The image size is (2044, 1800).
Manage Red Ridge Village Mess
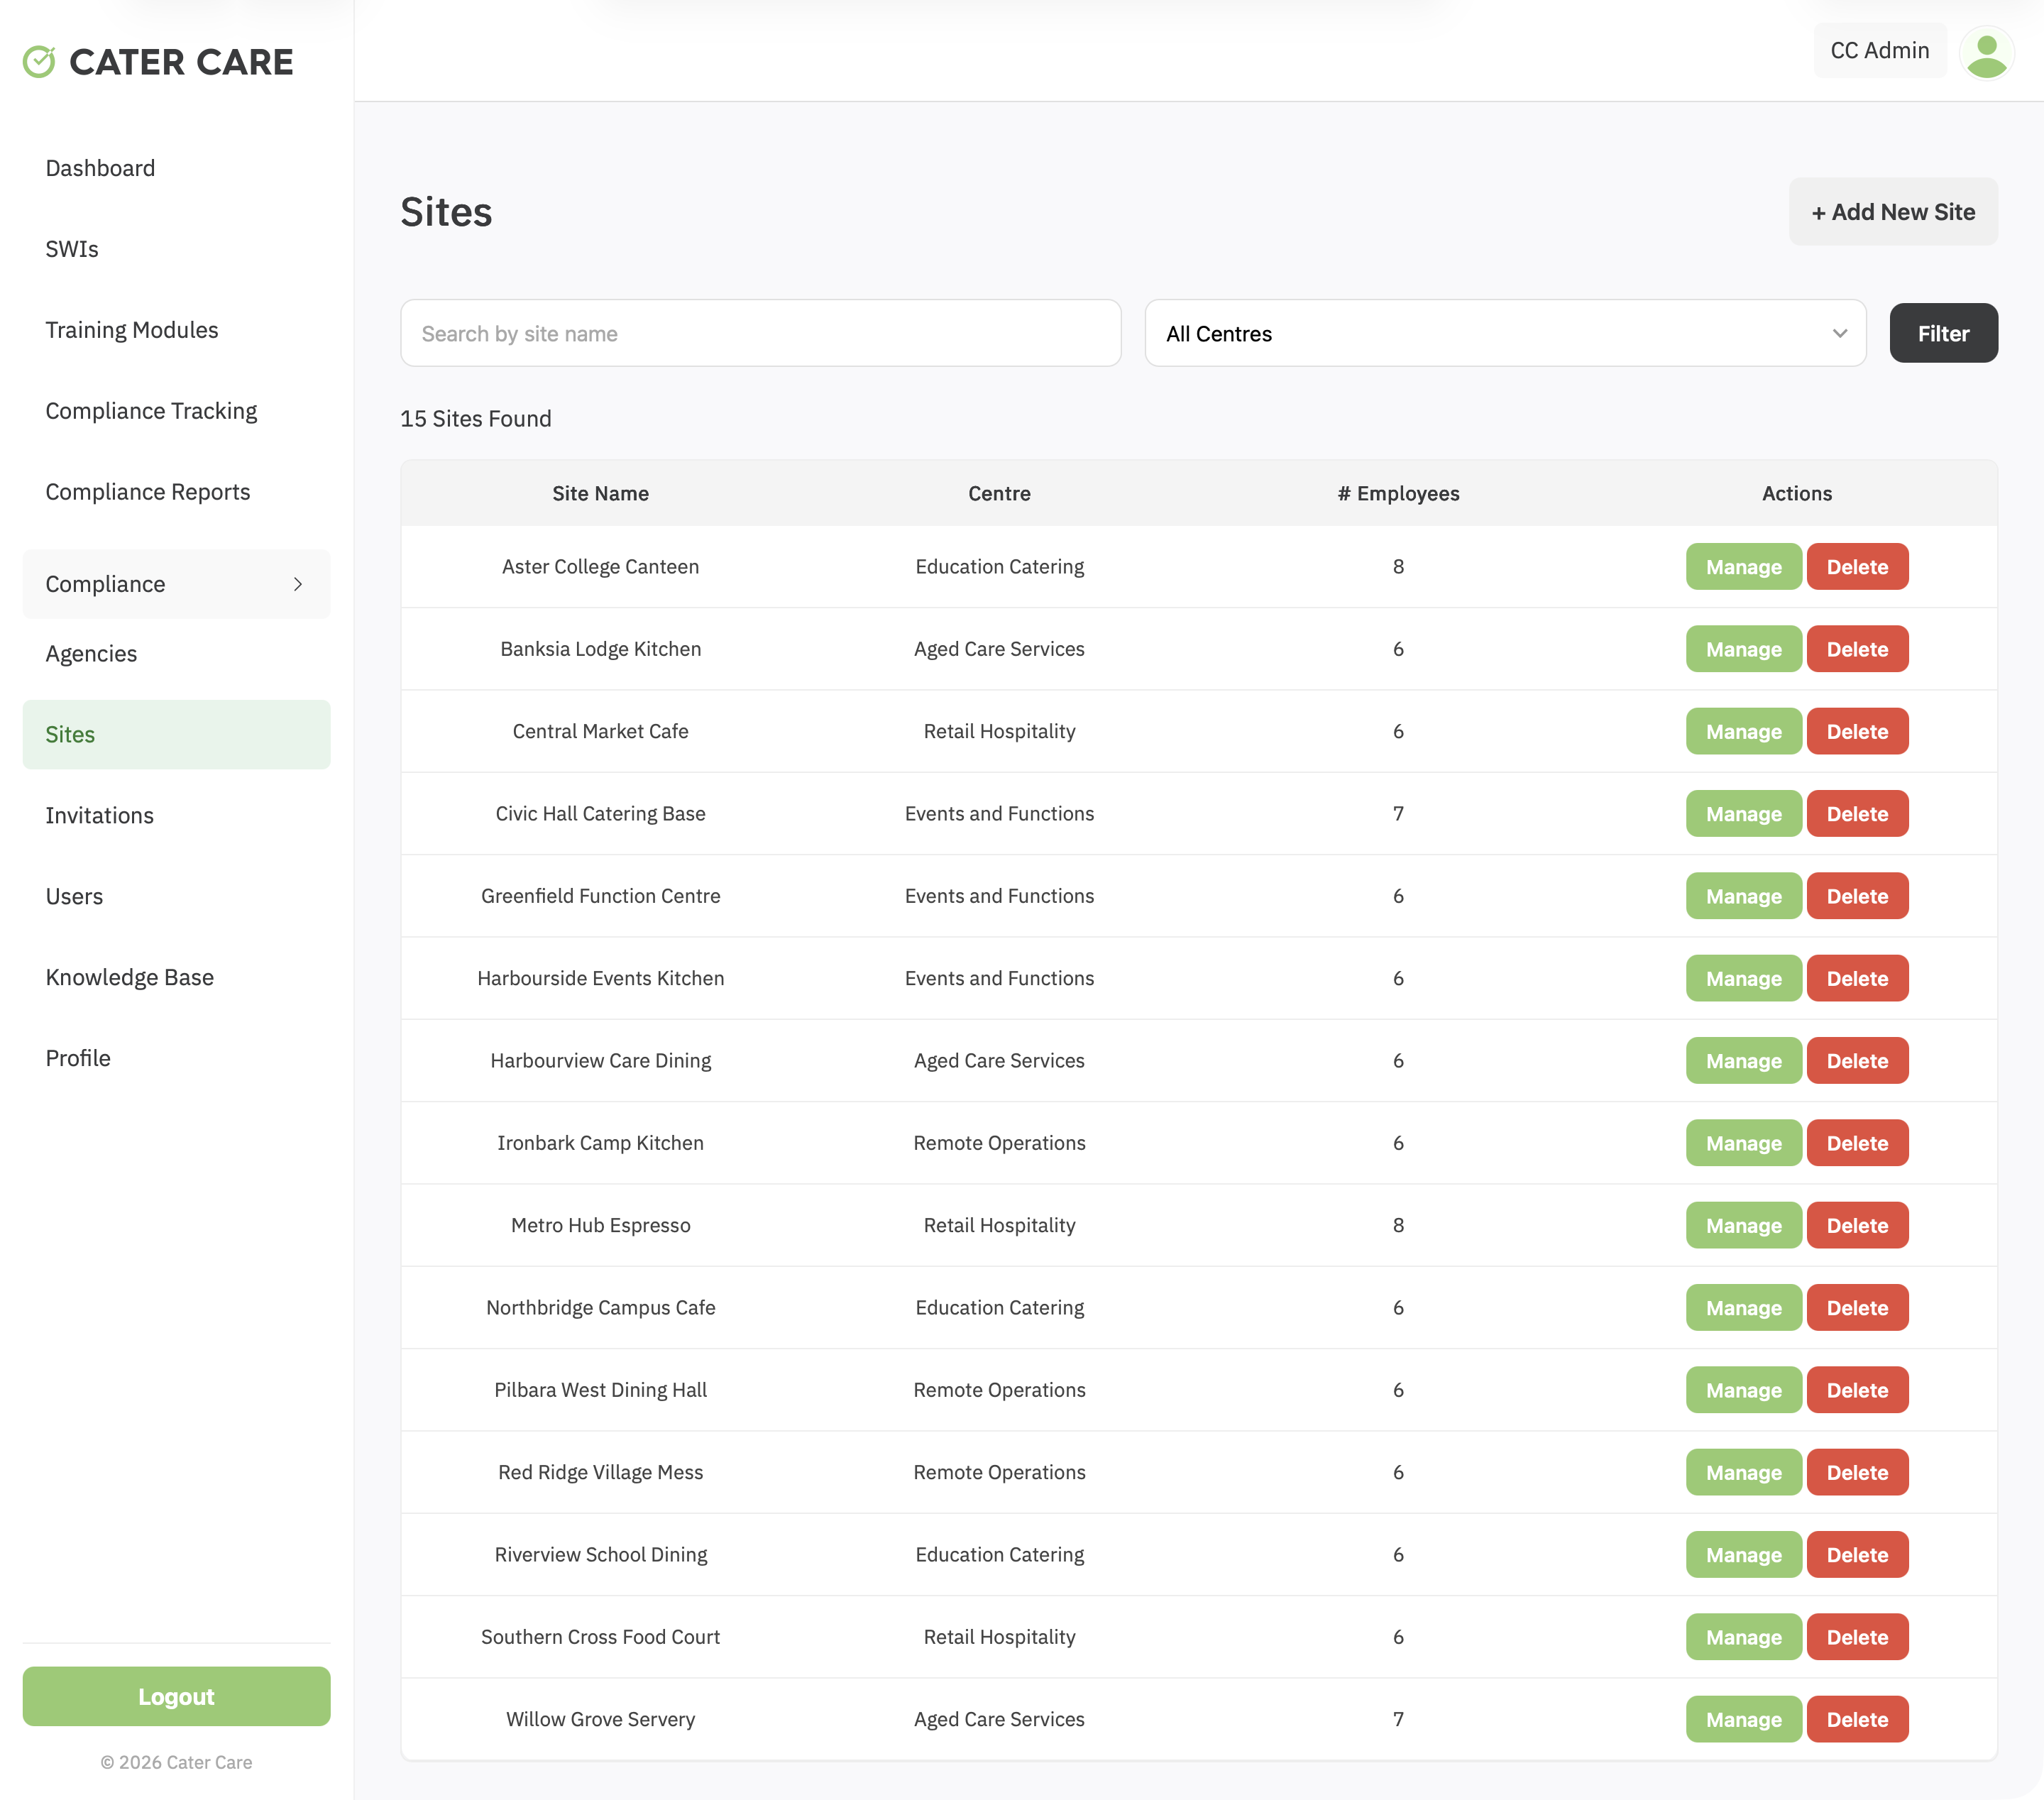click(1743, 1472)
